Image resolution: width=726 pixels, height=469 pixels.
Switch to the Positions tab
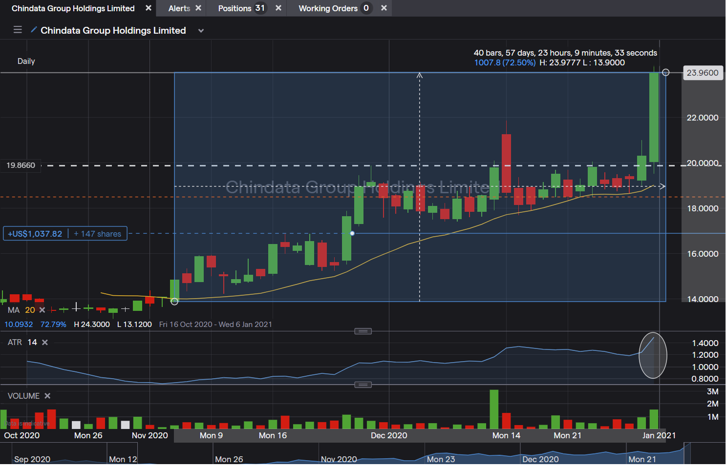(x=235, y=8)
